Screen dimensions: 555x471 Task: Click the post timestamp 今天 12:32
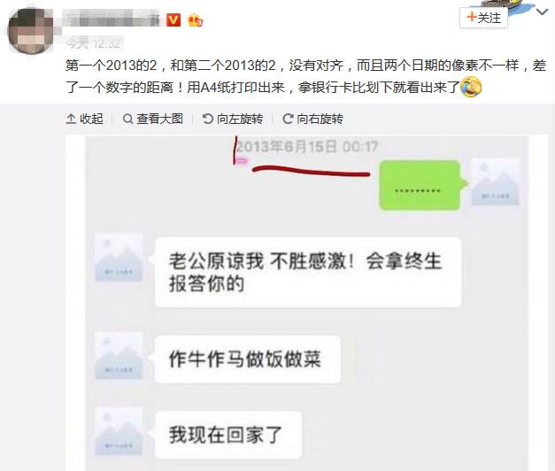93,43
